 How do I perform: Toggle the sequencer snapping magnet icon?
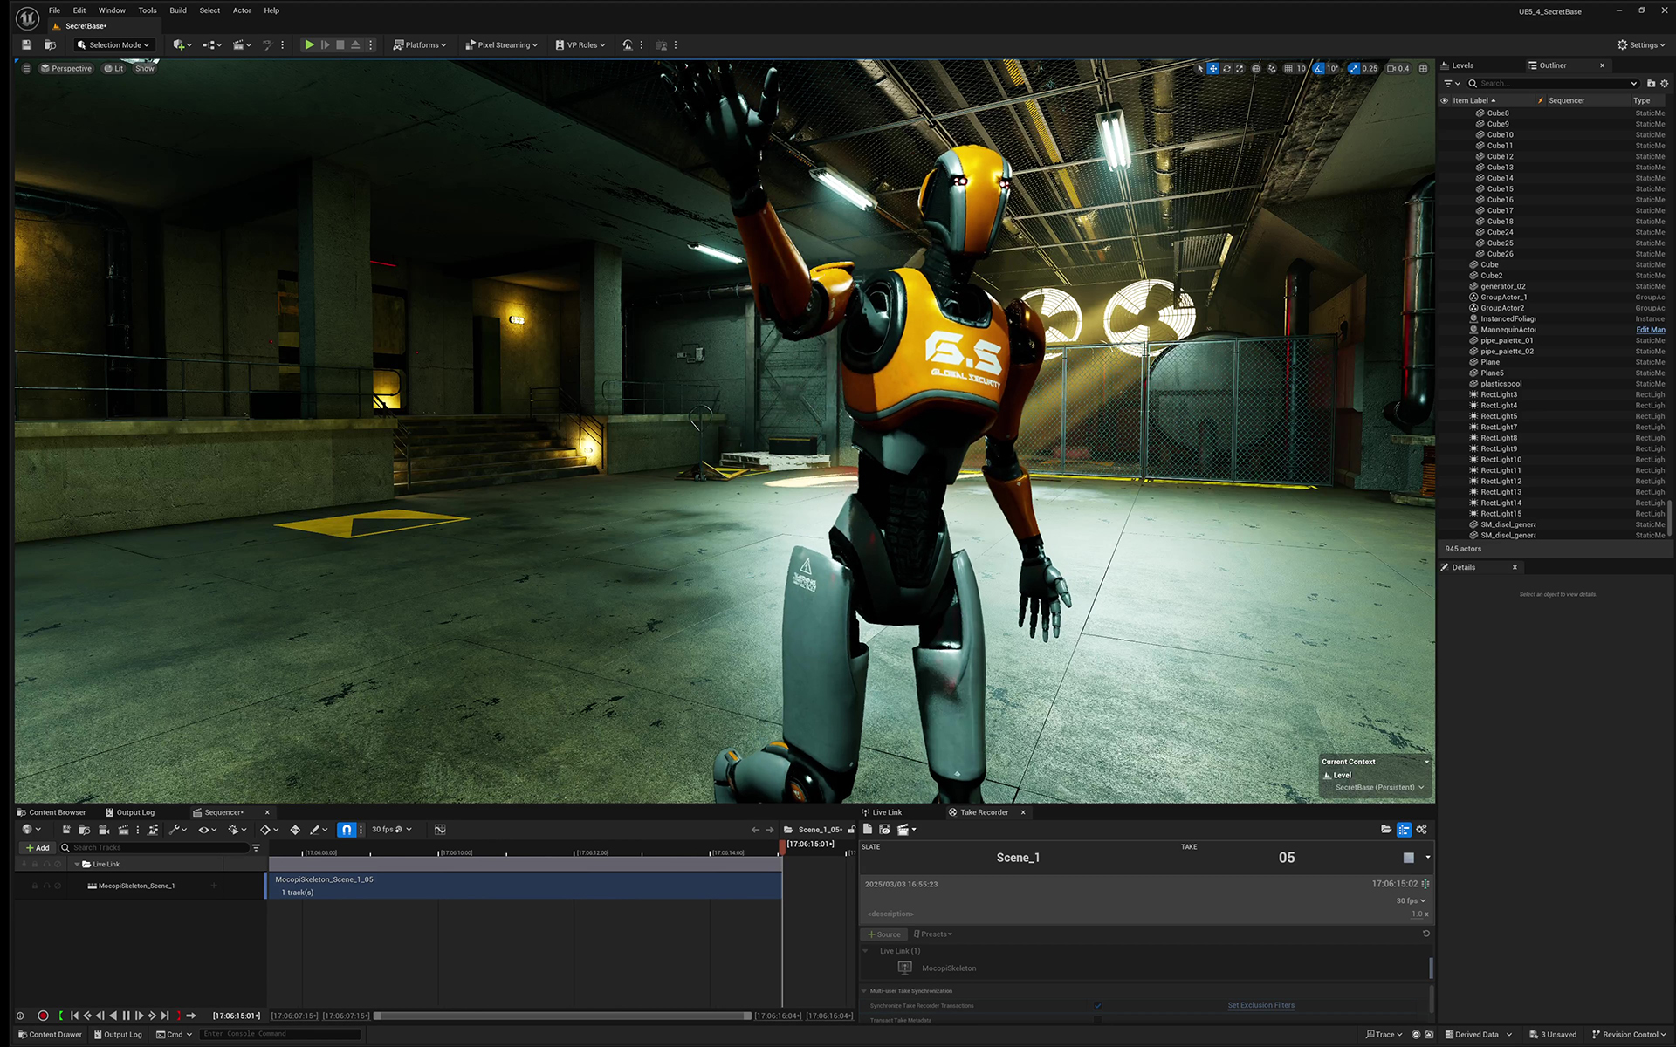point(347,830)
